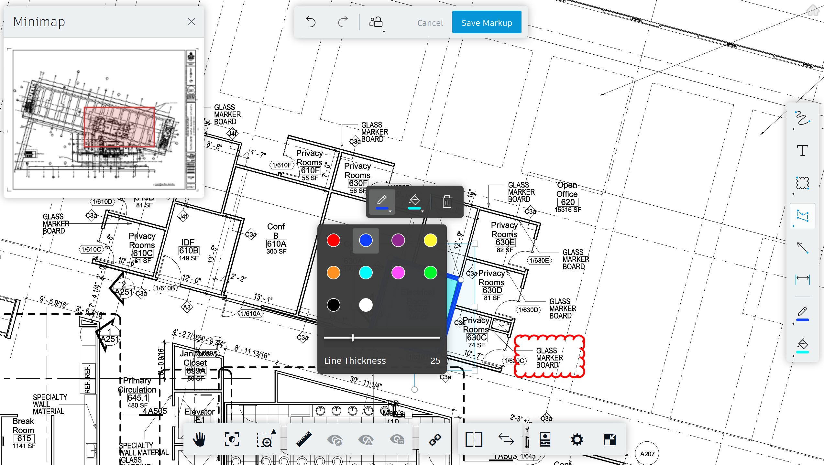Open viewer Settings gear
Screen dimensions: 824x465
click(x=577, y=440)
